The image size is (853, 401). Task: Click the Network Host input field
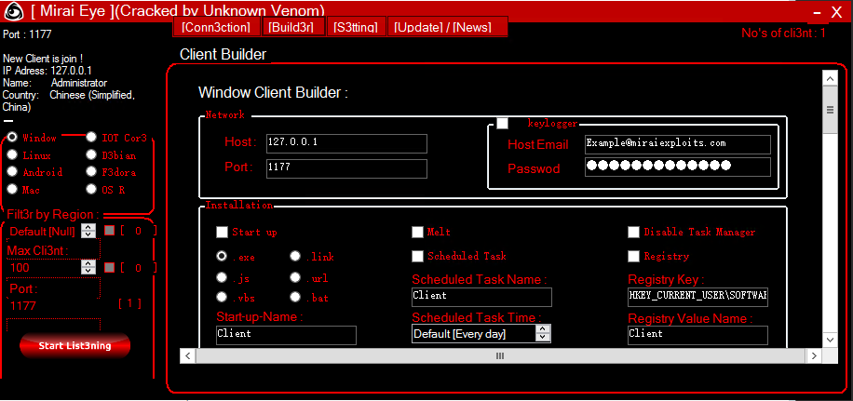point(346,143)
